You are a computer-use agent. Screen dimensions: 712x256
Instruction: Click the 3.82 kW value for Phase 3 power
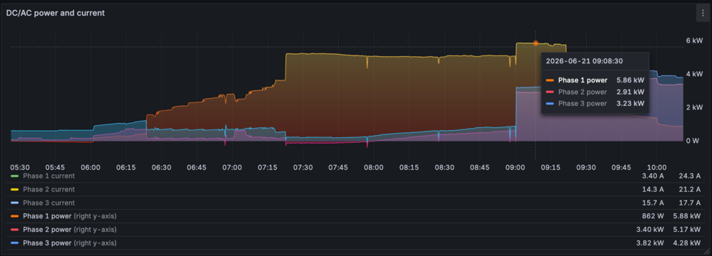click(650, 242)
